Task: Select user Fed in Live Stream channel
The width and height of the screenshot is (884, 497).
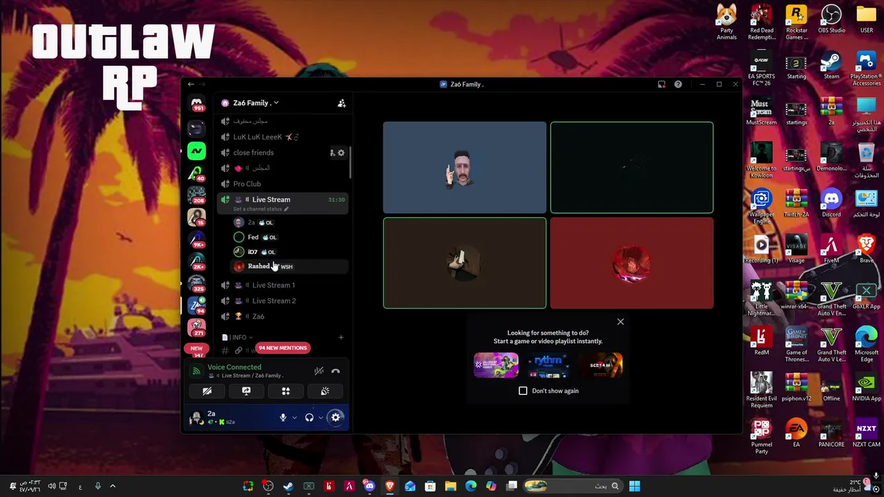Action: (x=290, y=237)
